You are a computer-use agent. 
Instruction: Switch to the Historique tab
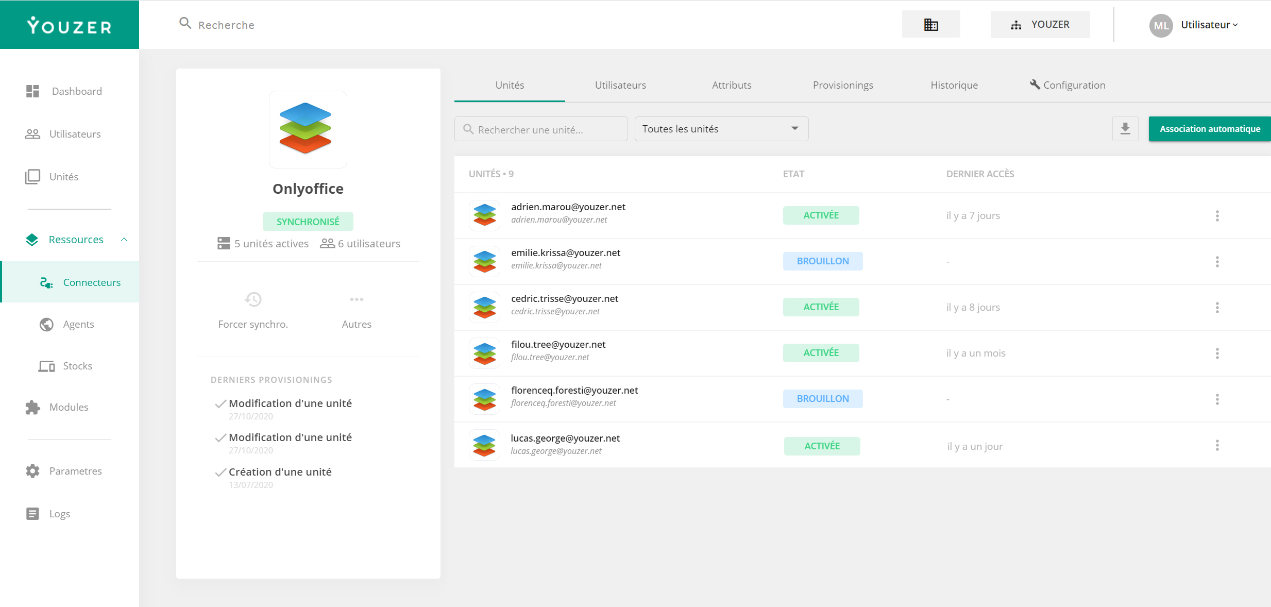pos(954,85)
